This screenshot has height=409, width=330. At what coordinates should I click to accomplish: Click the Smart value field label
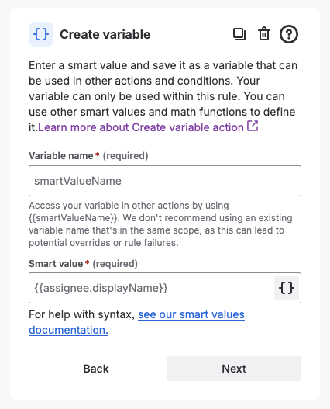(56, 264)
